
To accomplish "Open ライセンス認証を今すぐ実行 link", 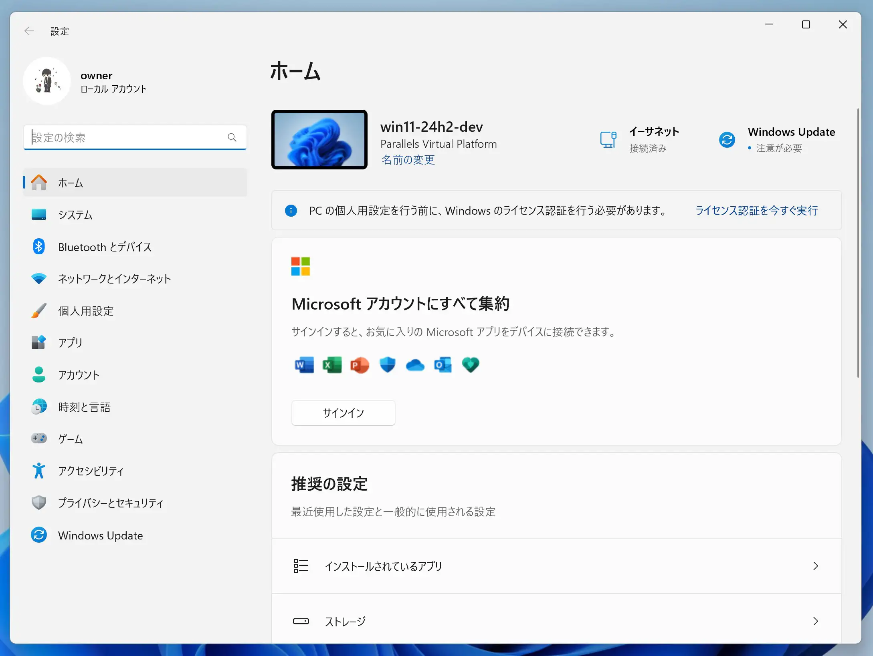I will click(757, 211).
